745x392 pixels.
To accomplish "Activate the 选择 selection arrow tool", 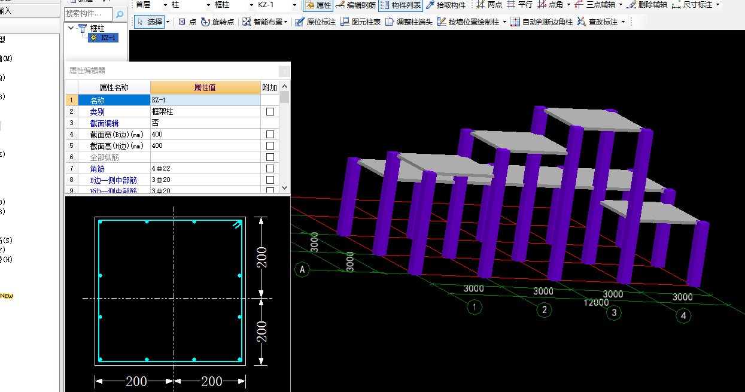I will (150, 22).
